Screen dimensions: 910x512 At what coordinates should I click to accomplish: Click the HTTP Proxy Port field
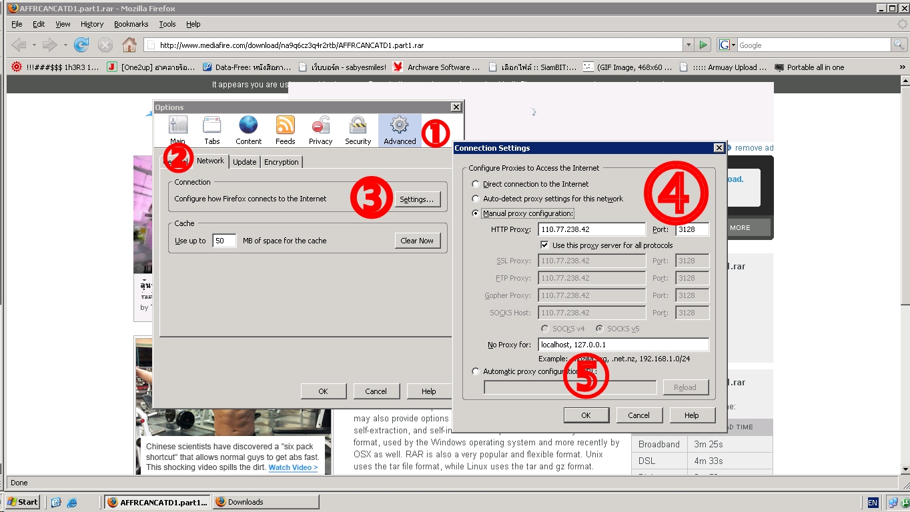click(692, 229)
